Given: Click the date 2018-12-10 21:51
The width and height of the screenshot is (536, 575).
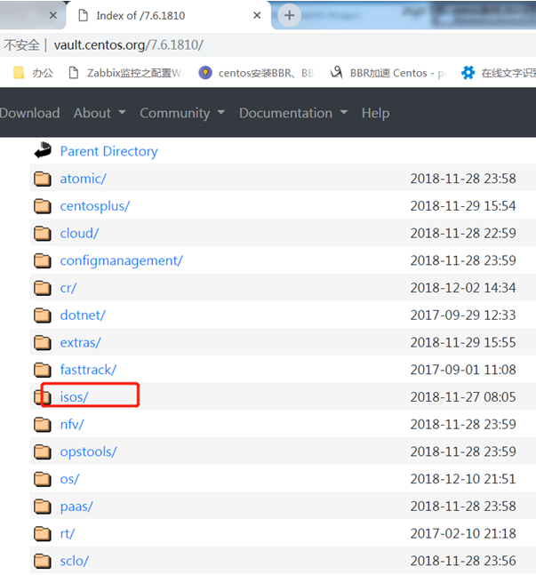Looking at the screenshot, I should click(463, 479).
